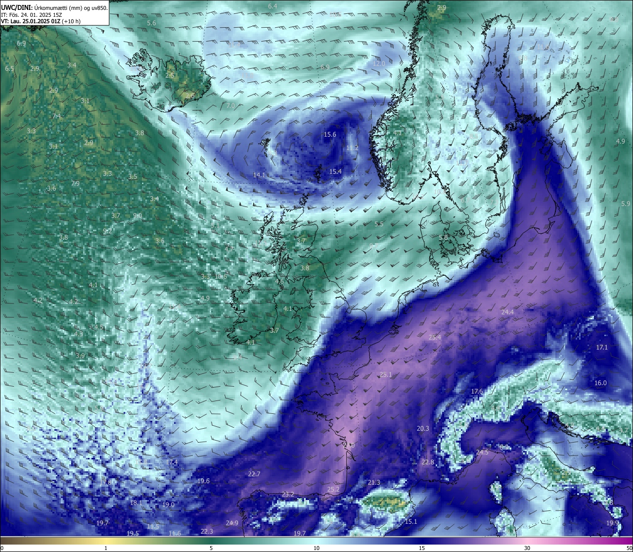This screenshot has height=552, width=633.
Task: Click the '2.6' value over southeast Iceland
Action: [x=190, y=96]
